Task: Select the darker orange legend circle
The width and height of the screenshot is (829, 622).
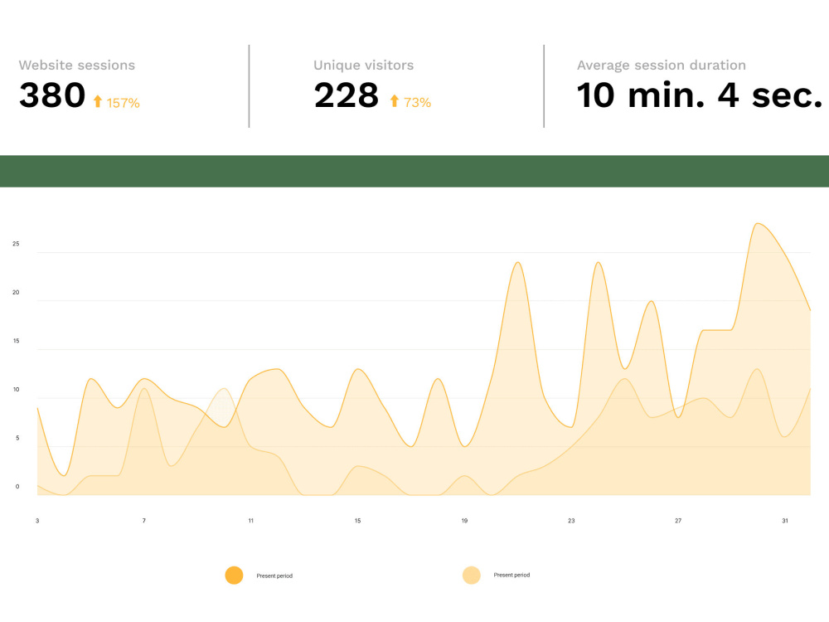Action: 234,575
